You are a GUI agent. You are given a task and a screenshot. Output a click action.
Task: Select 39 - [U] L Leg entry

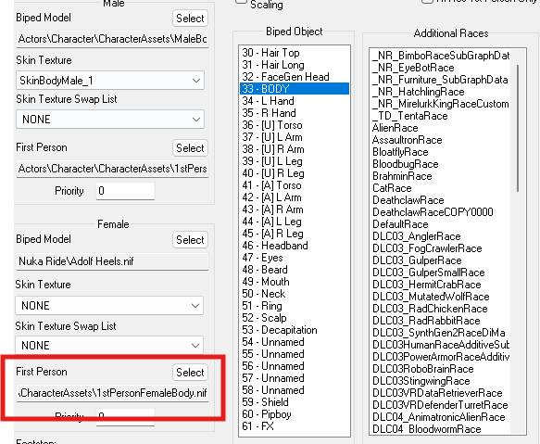tap(295, 161)
